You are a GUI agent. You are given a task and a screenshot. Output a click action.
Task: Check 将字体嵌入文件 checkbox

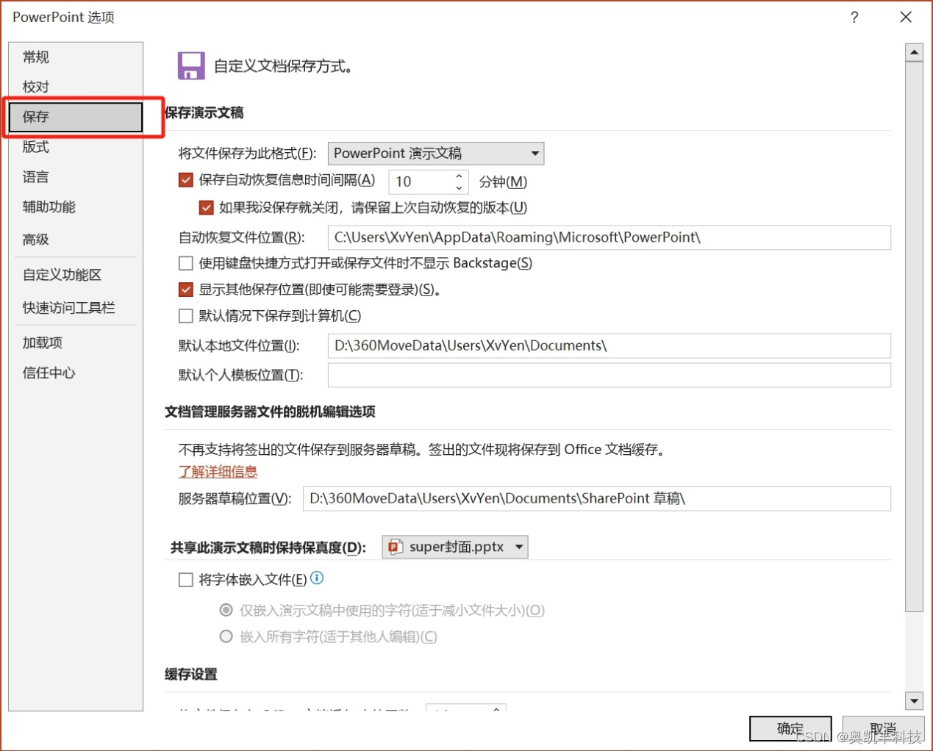[186, 580]
